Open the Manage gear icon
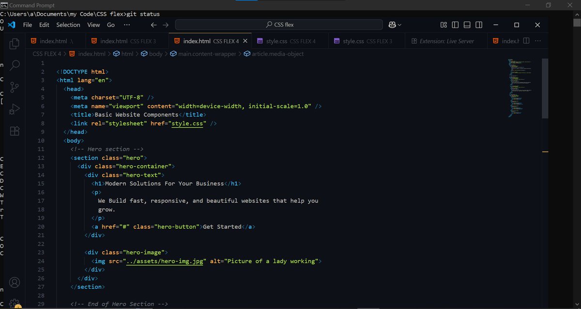 (15, 304)
